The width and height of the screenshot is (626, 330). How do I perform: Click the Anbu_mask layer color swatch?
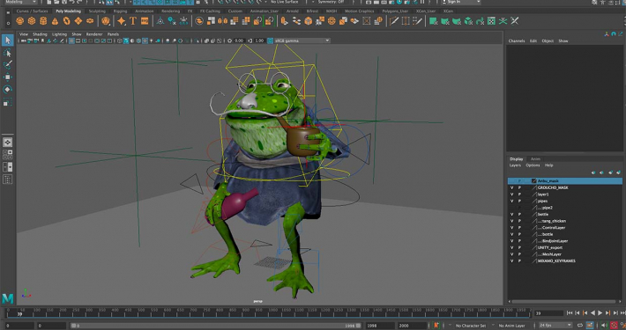tap(533, 181)
